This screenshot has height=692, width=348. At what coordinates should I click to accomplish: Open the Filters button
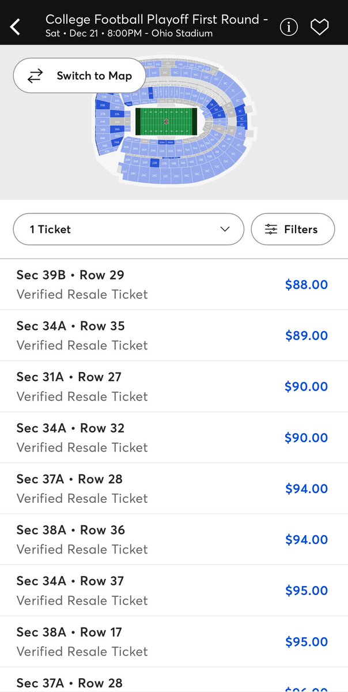tap(293, 230)
